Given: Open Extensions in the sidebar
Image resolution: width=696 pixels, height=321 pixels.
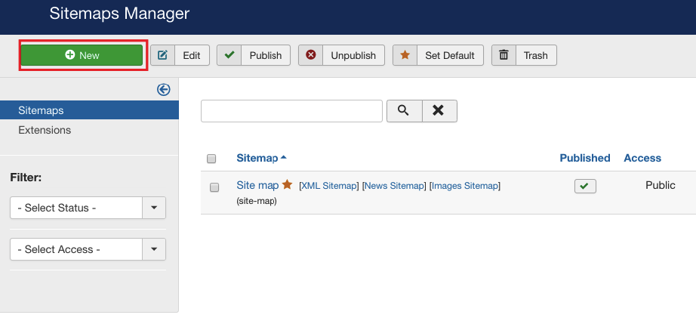Looking at the screenshot, I should coord(45,130).
